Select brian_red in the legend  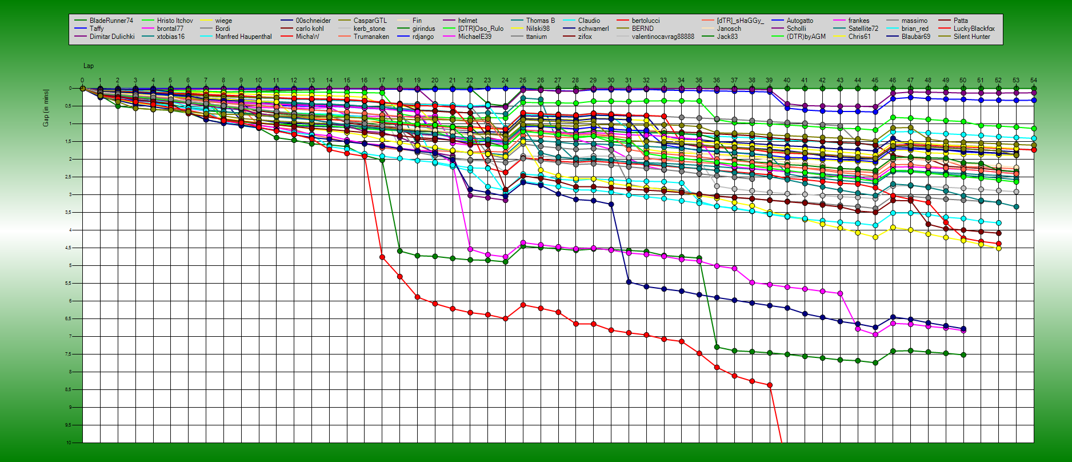tap(915, 29)
